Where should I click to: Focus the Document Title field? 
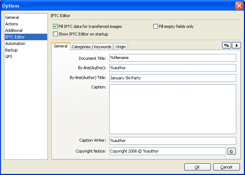pyautogui.click(x=173, y=58)
